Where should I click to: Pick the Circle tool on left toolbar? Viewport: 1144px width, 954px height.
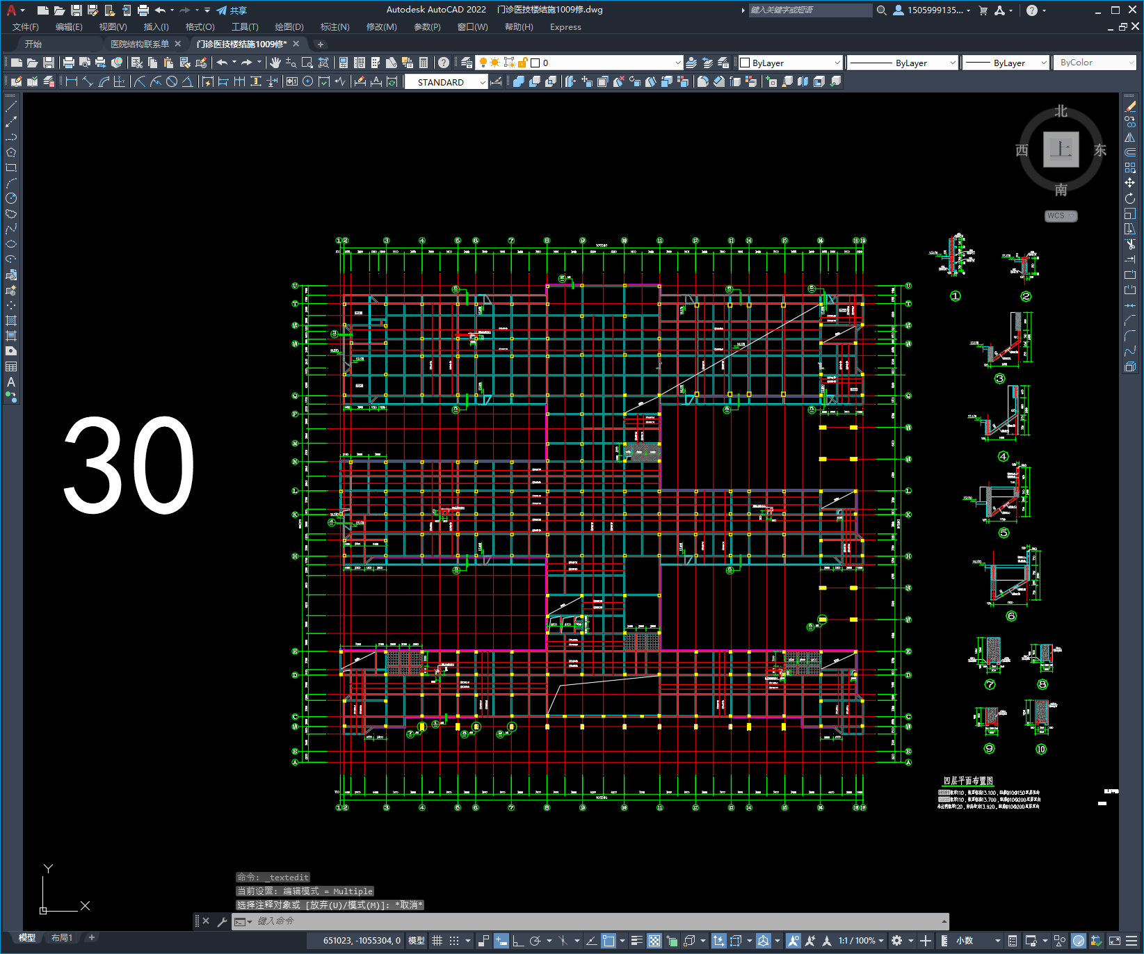(11, 198)
